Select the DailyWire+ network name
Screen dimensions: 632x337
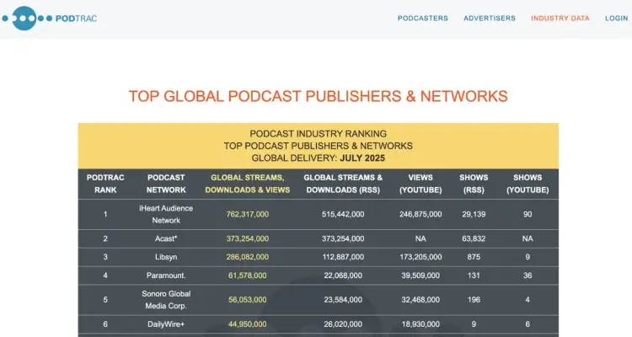166,324
